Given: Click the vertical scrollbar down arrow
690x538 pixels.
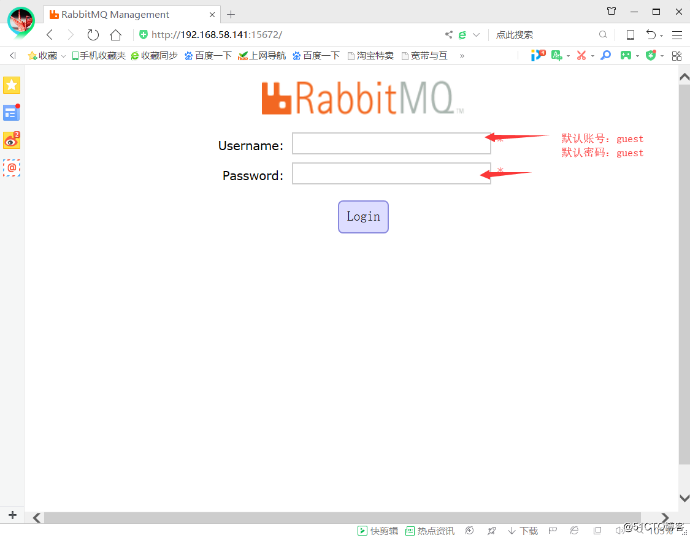Looking at the screenshot, I should [x=684, y=498].
